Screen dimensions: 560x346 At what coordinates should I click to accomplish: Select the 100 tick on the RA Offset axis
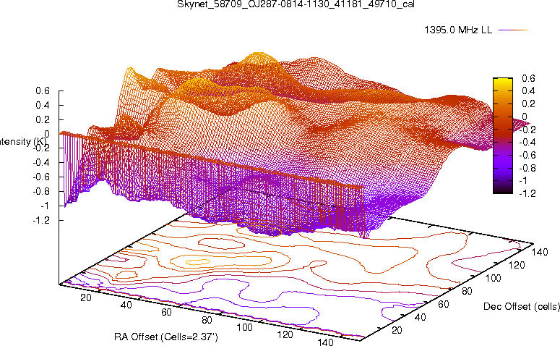245,327
